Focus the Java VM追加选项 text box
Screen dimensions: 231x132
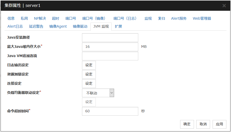coord(110,56)
